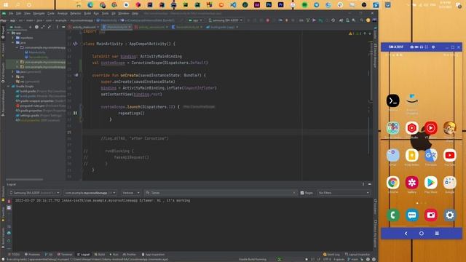The height and width of the screenshot is (262, 466).
Task: Hide the Logcat panel with minimize icon
Action: point(369,184)
